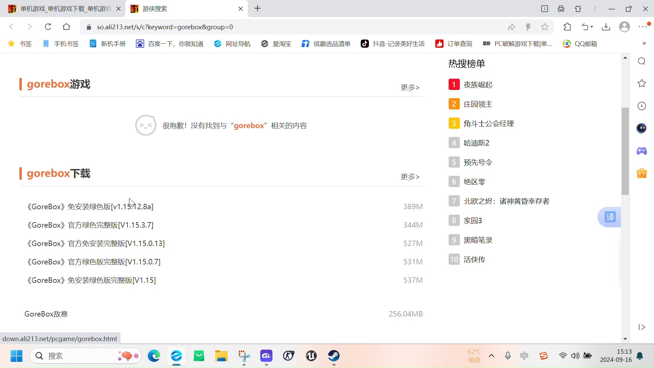Screen dimensions: 654x368
Task: Open undo-close dropdown arrow in toolbar
Action: point(592,27)
